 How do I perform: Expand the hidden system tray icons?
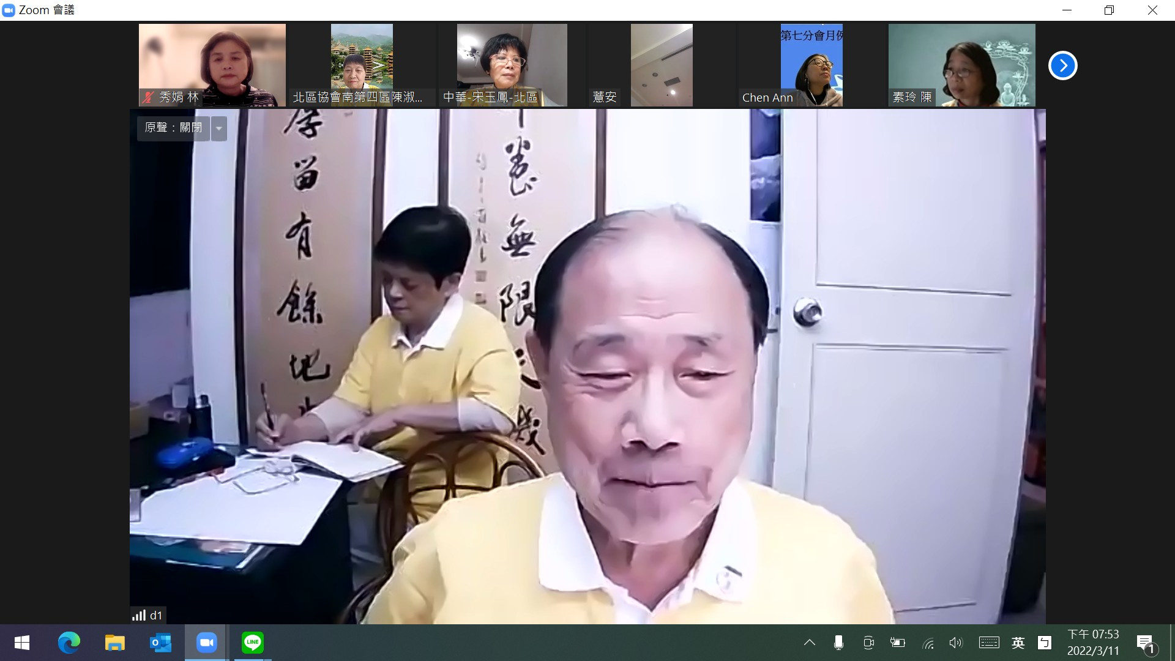(x=809, y=643)
